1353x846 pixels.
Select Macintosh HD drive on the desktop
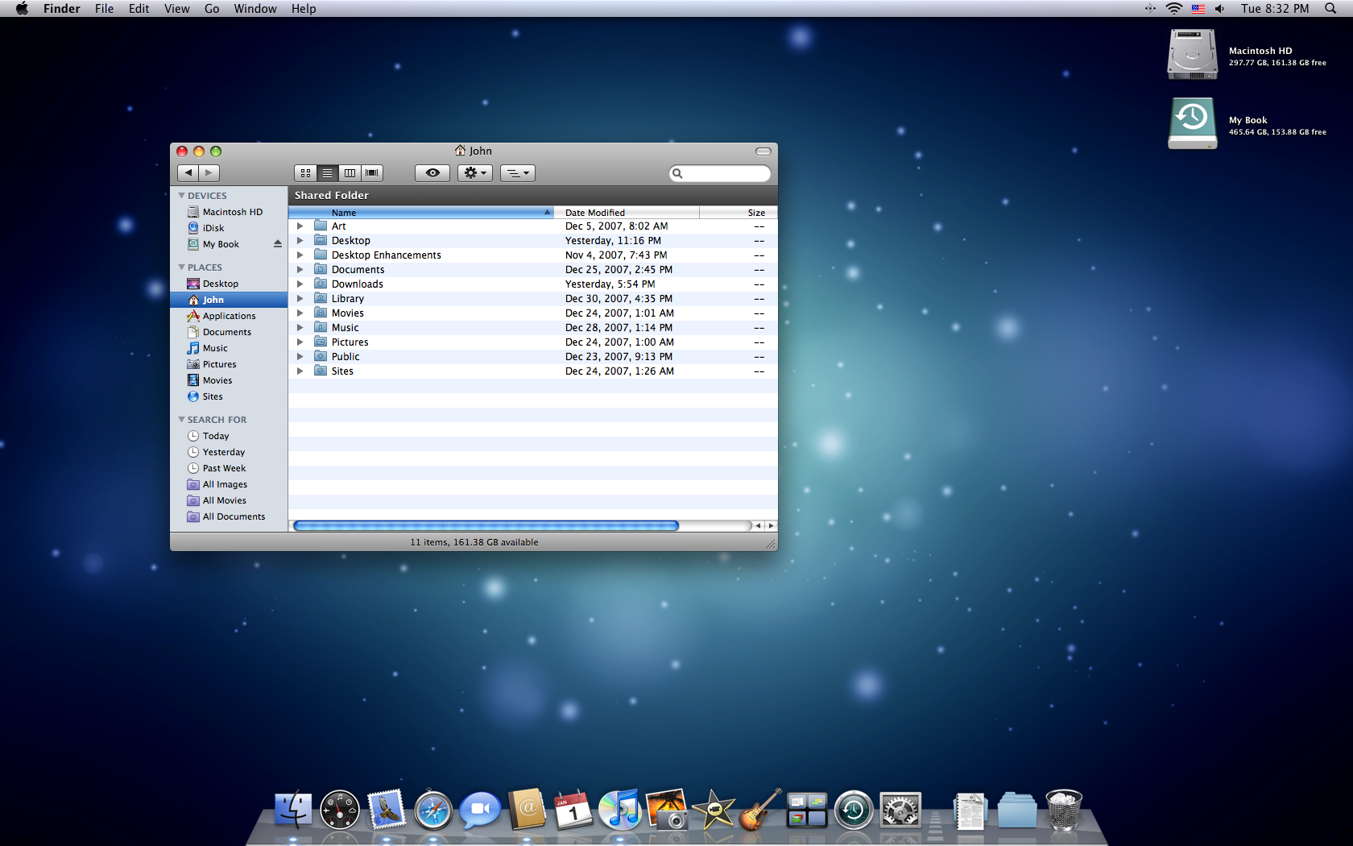click(x=1193, y=55)
